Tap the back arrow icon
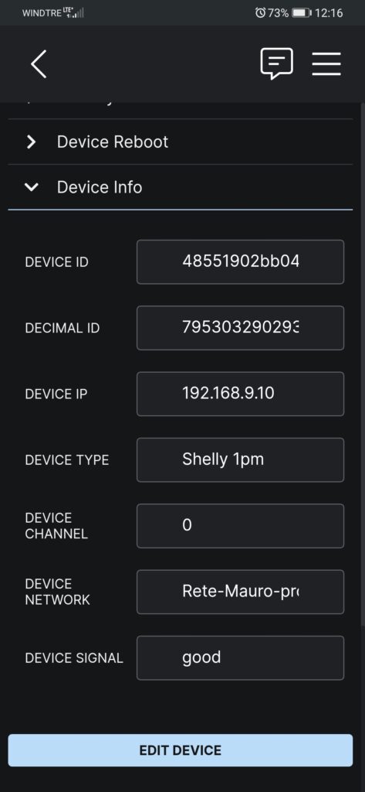Image resolution: width=365 pixels, height=792 pixels. [x=39, y=64]
